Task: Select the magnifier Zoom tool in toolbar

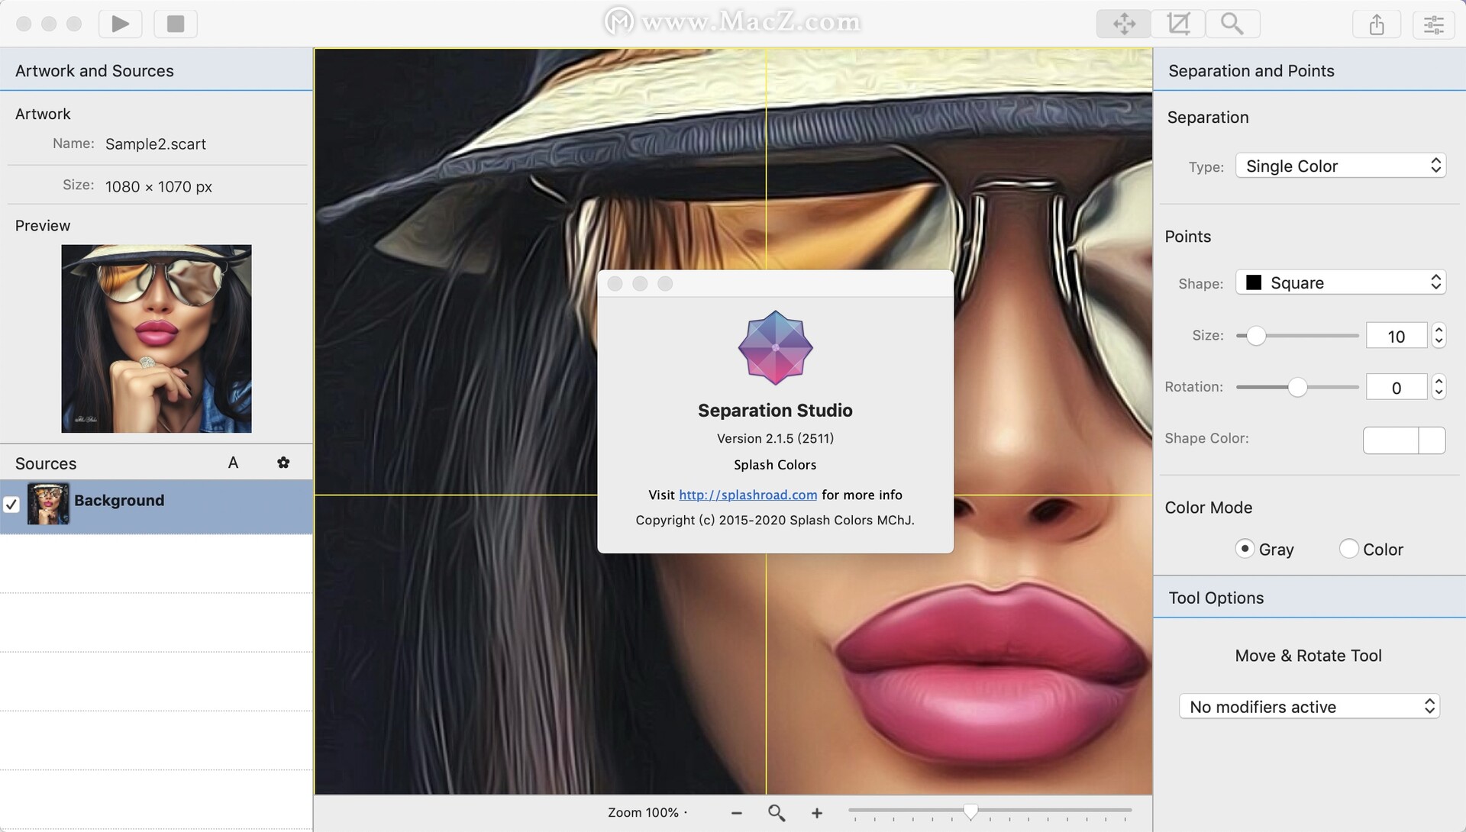Action: pos(1232,24)
